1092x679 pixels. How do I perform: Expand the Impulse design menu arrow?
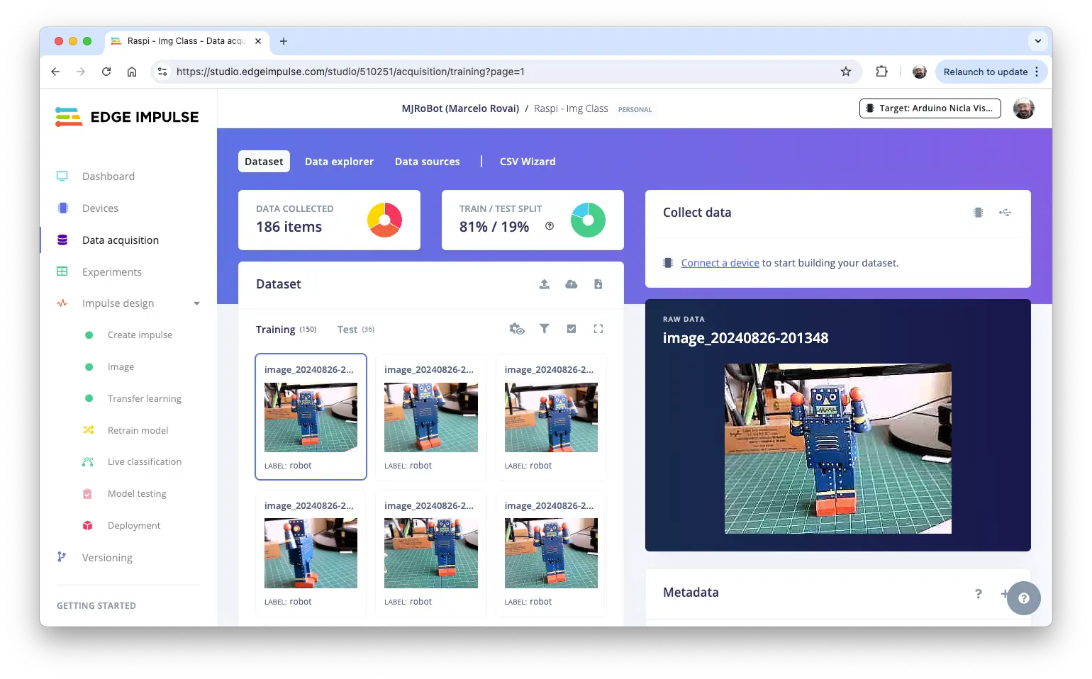[x=196, y=304]
